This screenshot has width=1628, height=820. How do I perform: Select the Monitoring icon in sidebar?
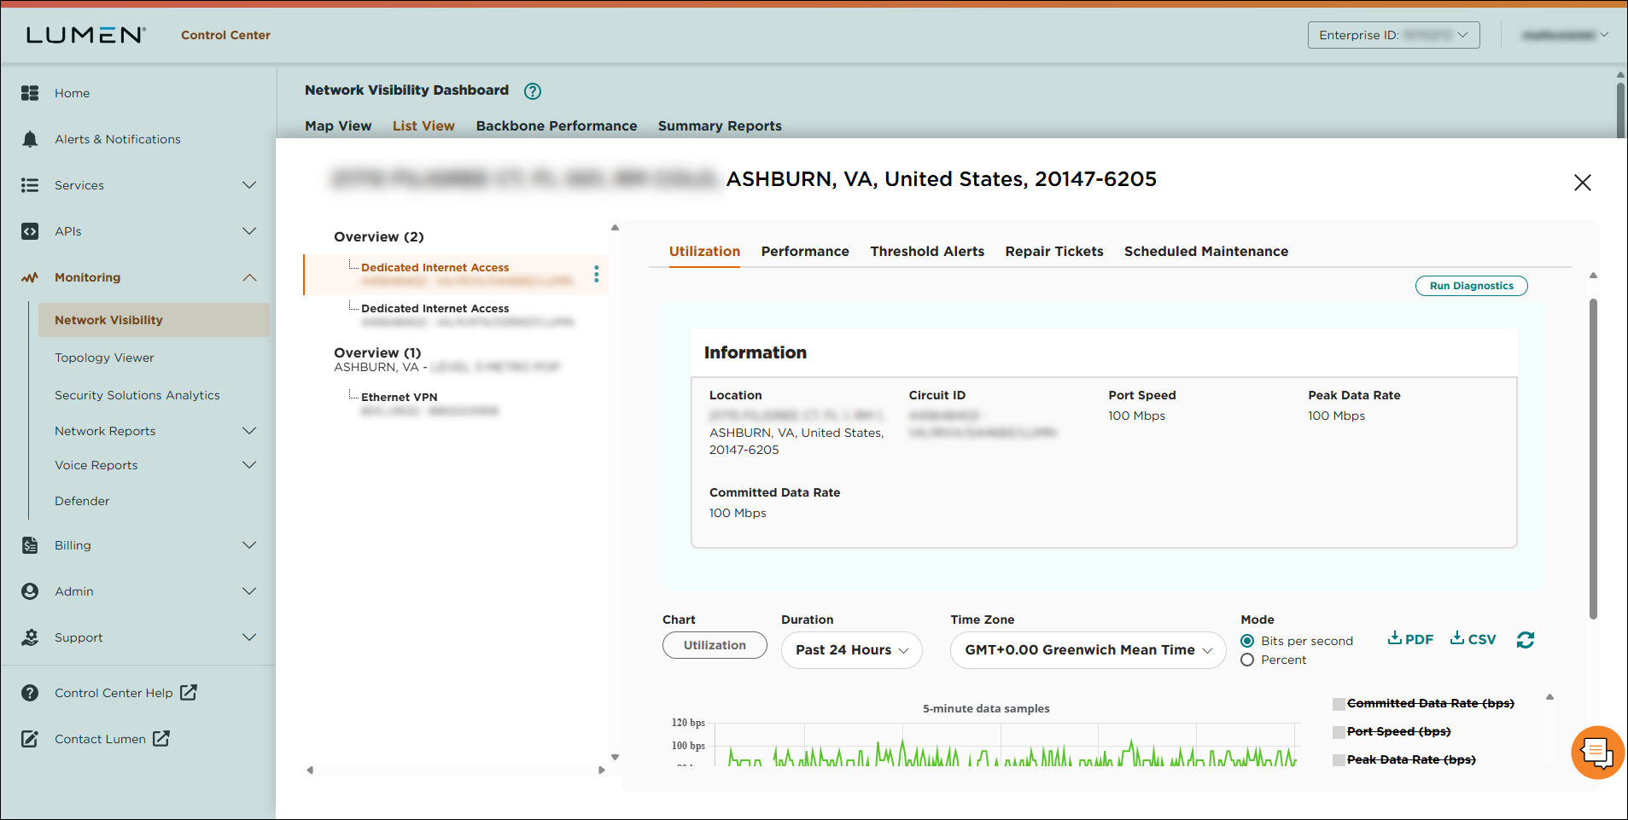click(30, 276)
